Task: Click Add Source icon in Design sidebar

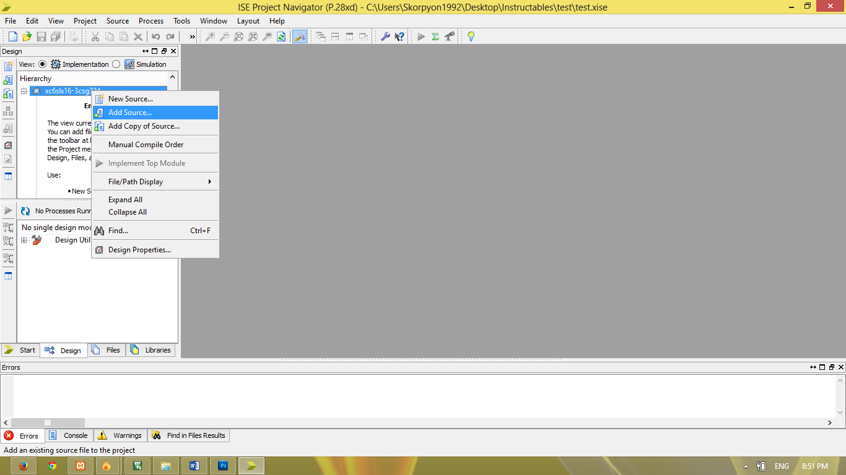Action: click(x=8, y=80)
